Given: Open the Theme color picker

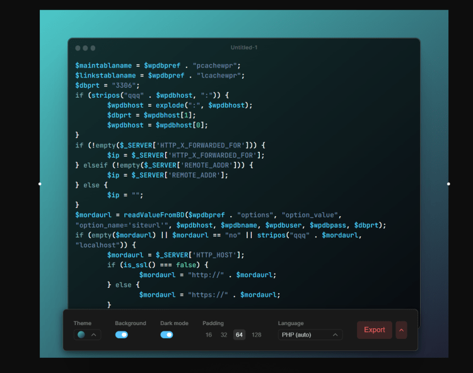Looking at the screenshot, I should pyautogui.click(x=87, y=335).
